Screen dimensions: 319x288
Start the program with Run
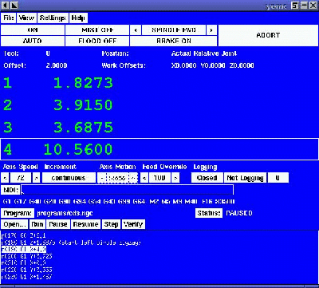[37, 224]
